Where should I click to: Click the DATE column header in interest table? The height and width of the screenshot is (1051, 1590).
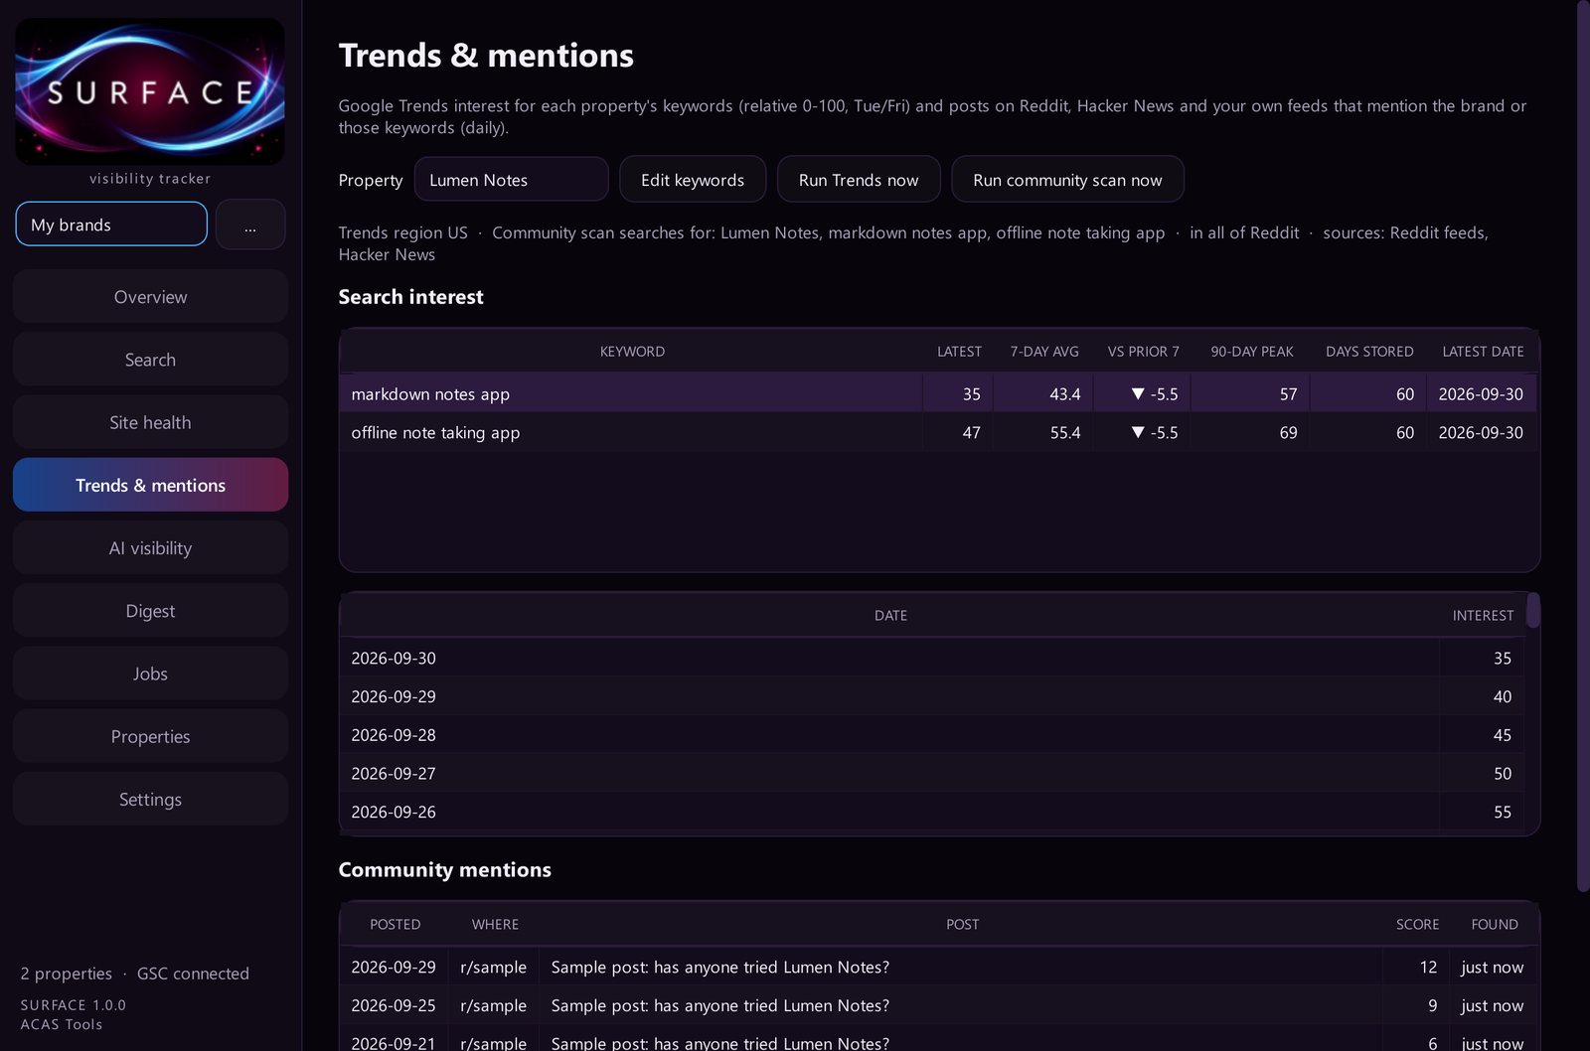tap(890, 616)
